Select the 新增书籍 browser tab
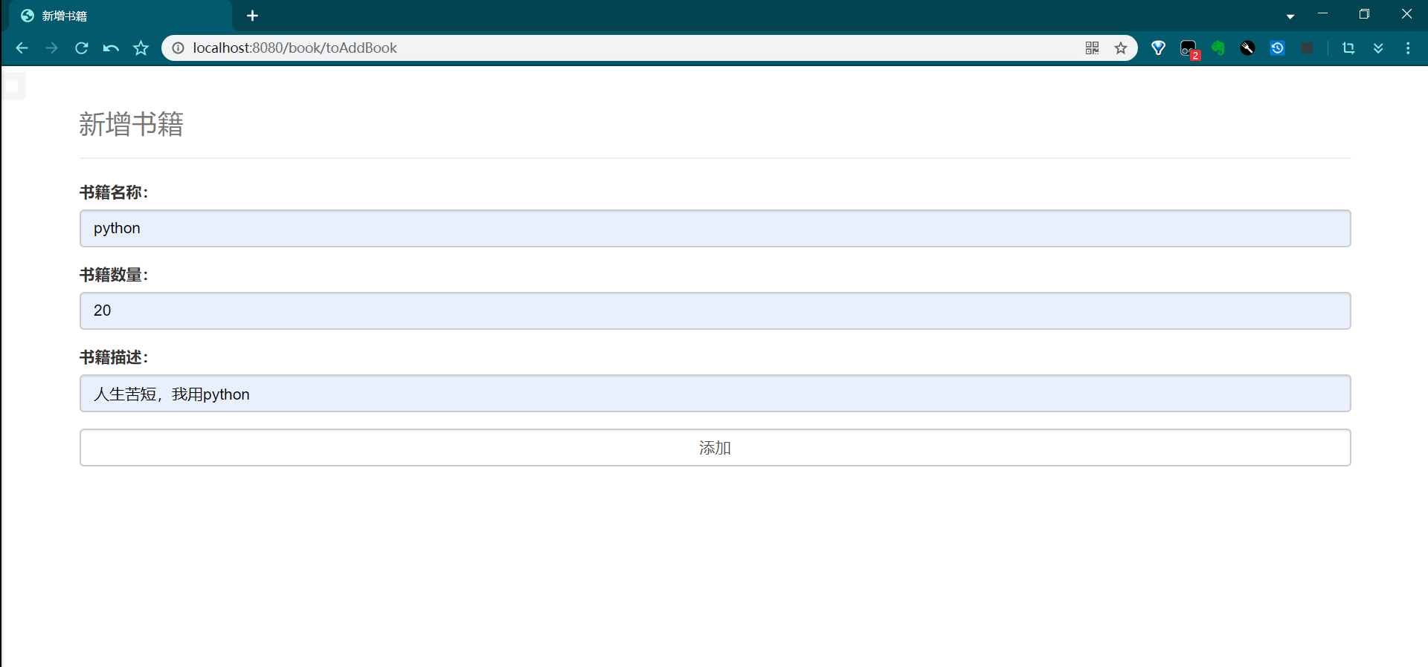This screenshot has width=1428, height=667. click(120, 16)
